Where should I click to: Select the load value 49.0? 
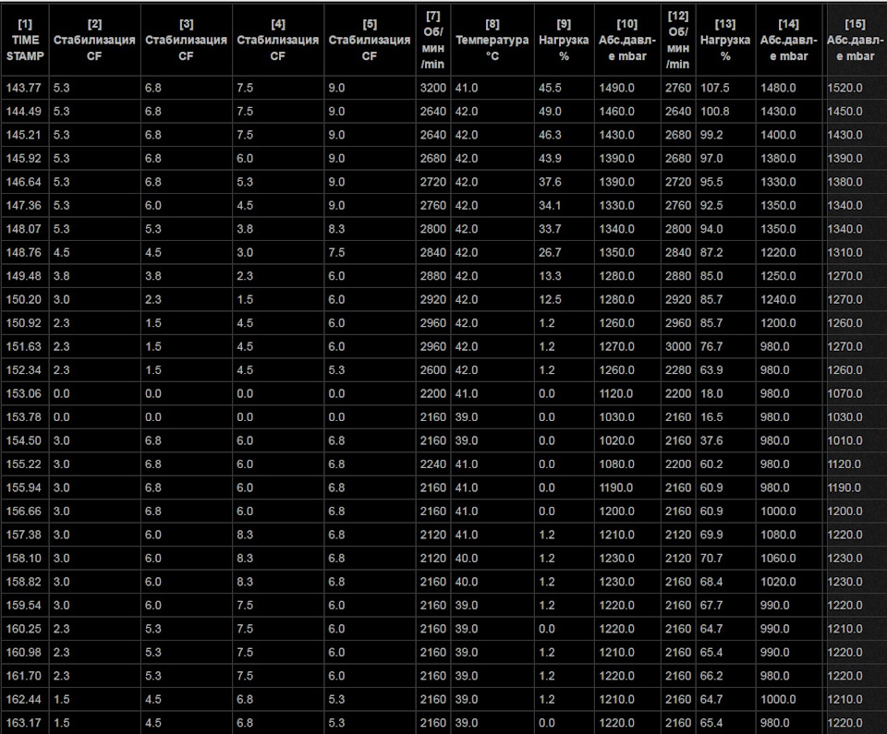pos(550,112)
